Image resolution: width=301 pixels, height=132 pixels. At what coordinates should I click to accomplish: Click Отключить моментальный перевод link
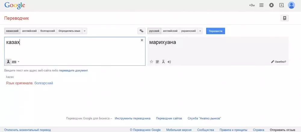point(27,130)
